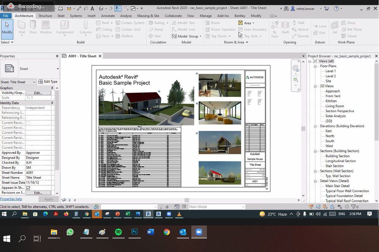Click Visibility/Graphics Edit button

[x=38, y=93]
